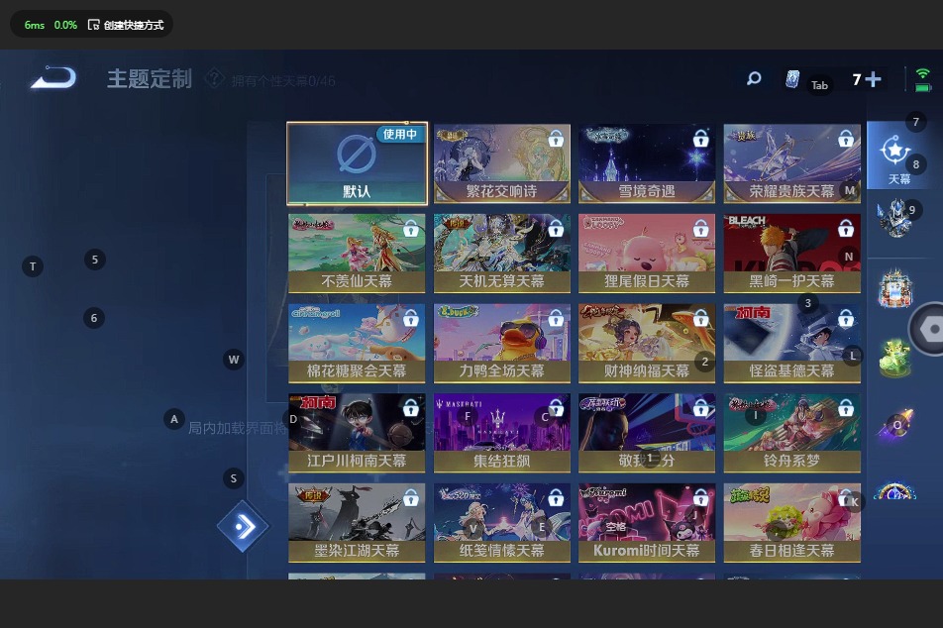This screenshot has height=628, width=943.
Task: Click the back arrow beside 主题定制
Action: point(53,77)
